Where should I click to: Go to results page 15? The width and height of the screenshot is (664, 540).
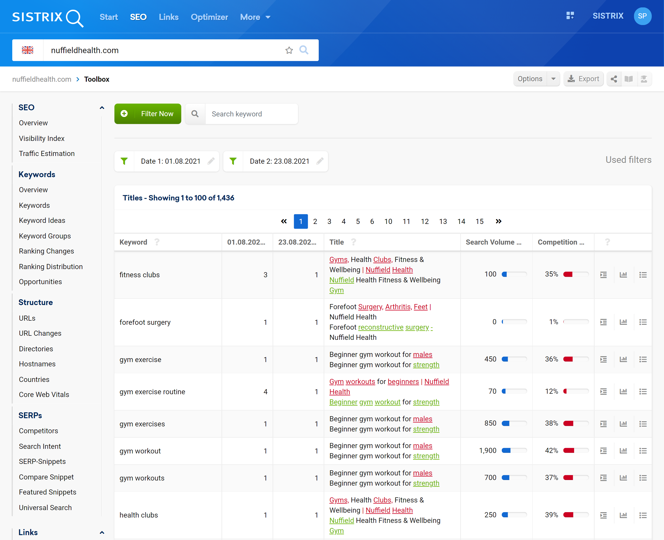(480, 221)
